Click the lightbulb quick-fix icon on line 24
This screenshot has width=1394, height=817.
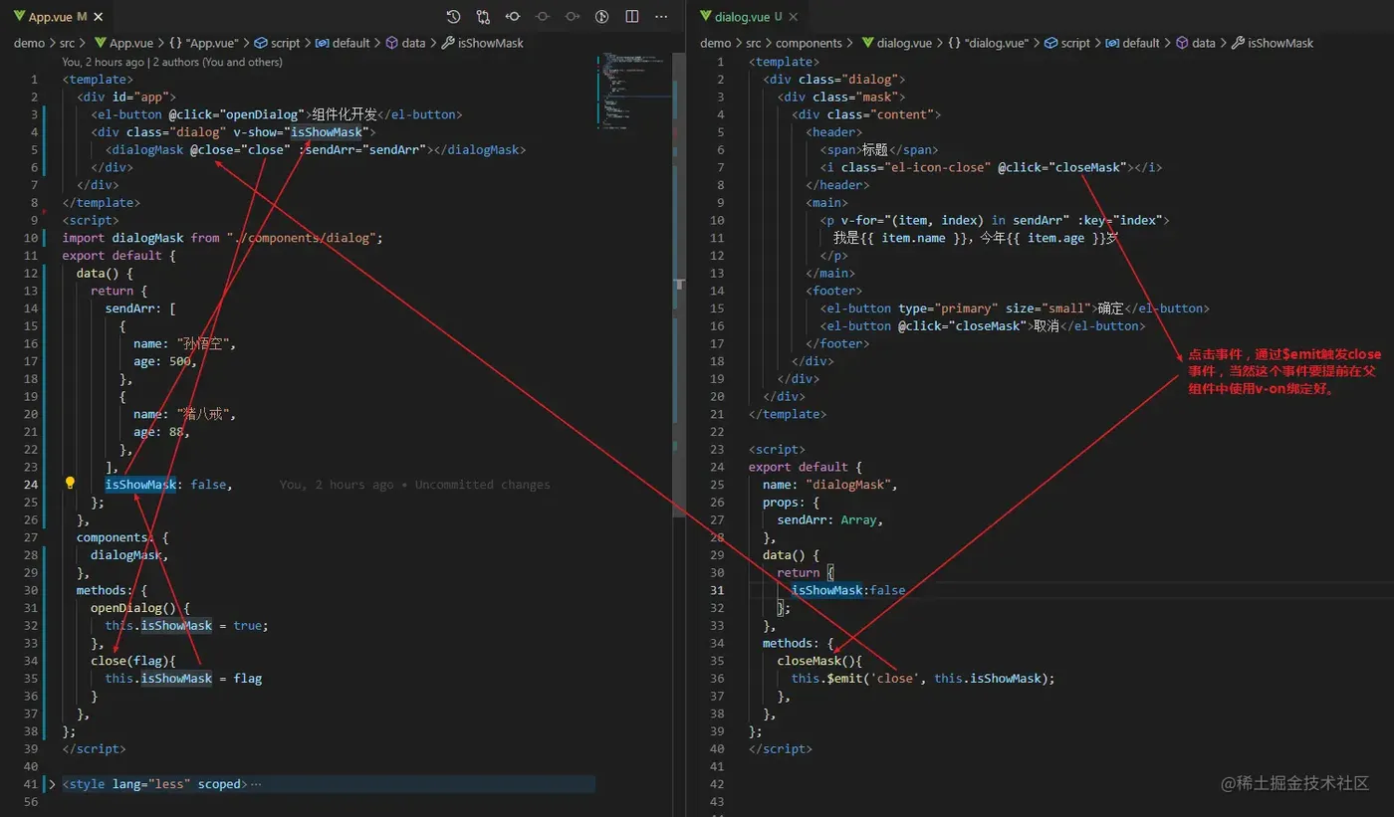[70, 484]
